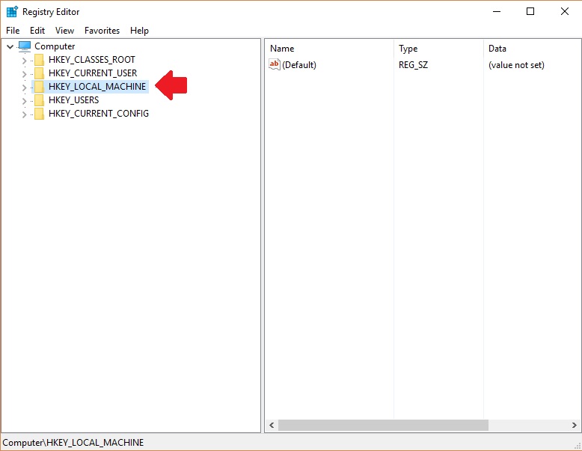The height and width of the screenshot is (451, 582).
Task: Click the right arrow of horizontal scrollbar
Action: 575,426
